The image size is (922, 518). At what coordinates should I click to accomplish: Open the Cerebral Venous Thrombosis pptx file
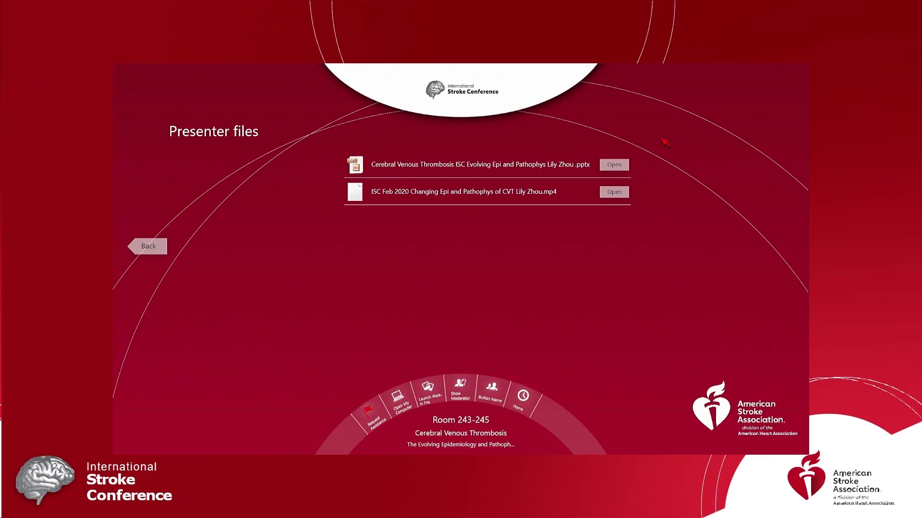pyautogui.click(x=614, y=165)
